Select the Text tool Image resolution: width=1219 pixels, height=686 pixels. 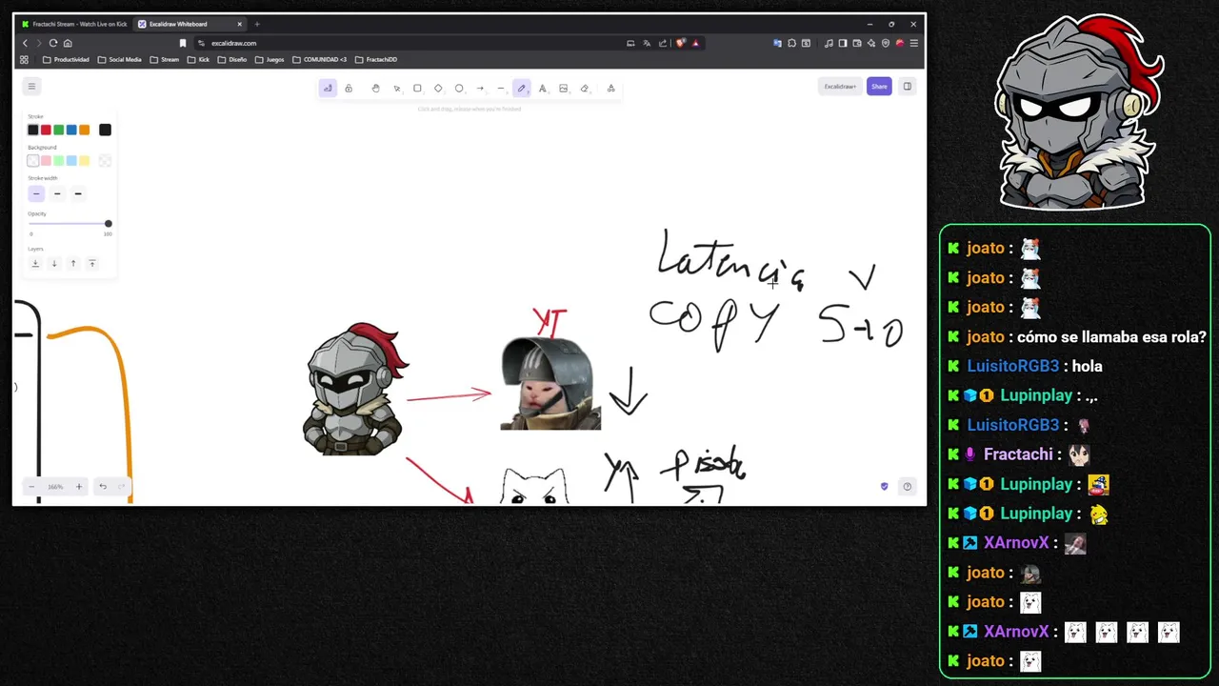tap(543, 89)
